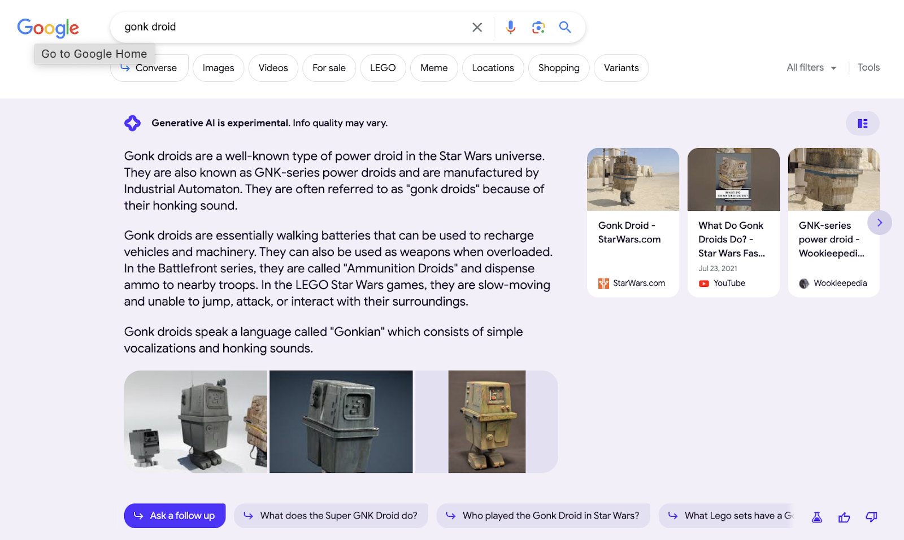
Task: Open the GNK-series power droid Wookieepedia title
Action: pyautogui.click(x=831, y=239)
